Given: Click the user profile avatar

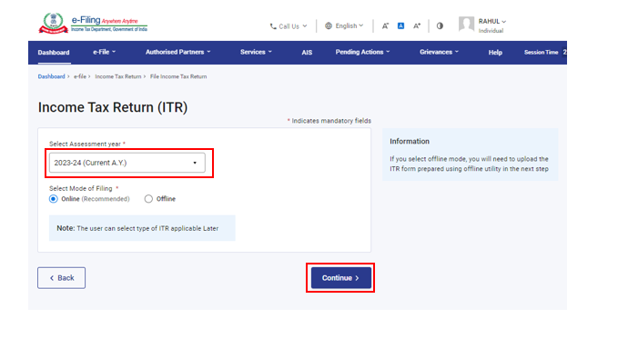Looking at the screenshot, I should click(x=466, y=25).
